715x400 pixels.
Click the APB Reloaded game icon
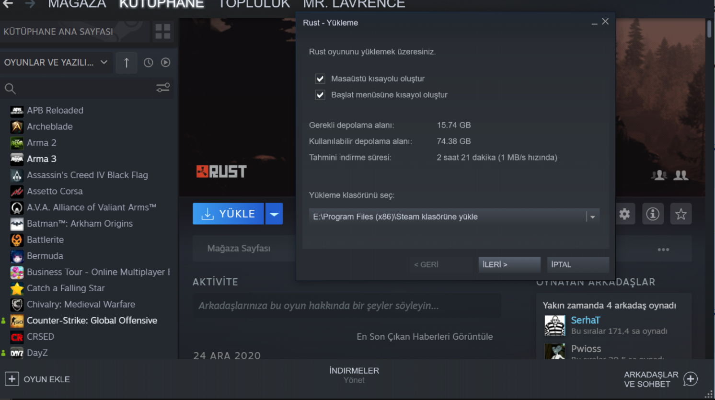[17, 111]
